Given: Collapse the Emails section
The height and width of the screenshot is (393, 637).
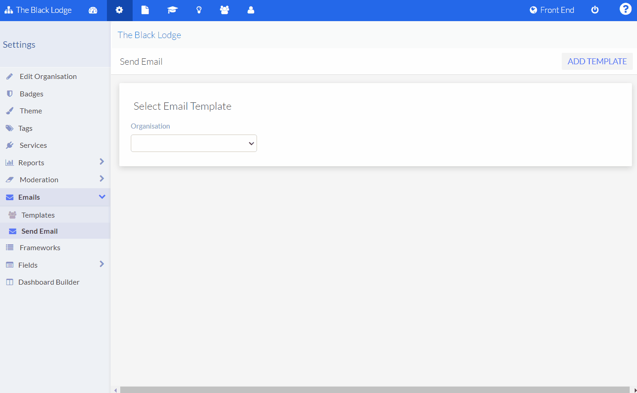Looking at the screenshot, I should pos(102,196).
